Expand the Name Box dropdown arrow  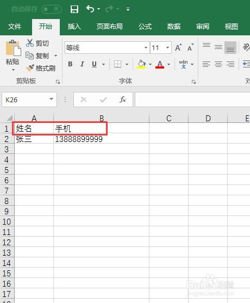coord(51,99)
